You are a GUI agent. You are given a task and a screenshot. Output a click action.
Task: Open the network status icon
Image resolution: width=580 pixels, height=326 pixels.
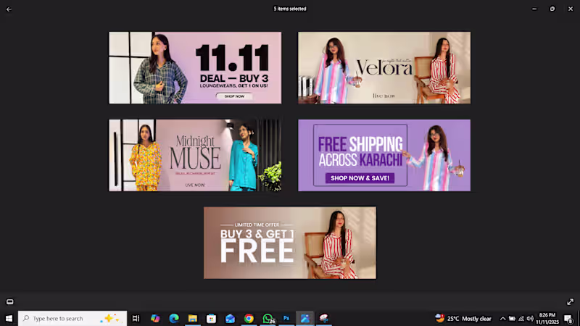point(521,319)
